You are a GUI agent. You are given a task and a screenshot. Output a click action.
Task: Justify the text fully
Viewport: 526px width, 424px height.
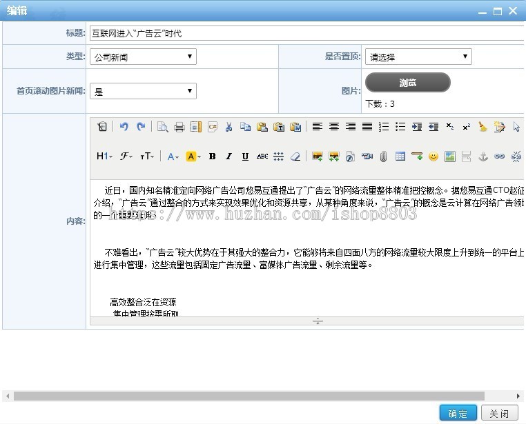click(367, 127)
